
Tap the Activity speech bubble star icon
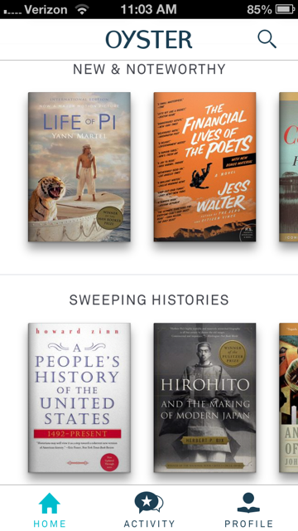pyautogui.click(x=149, y=503)
